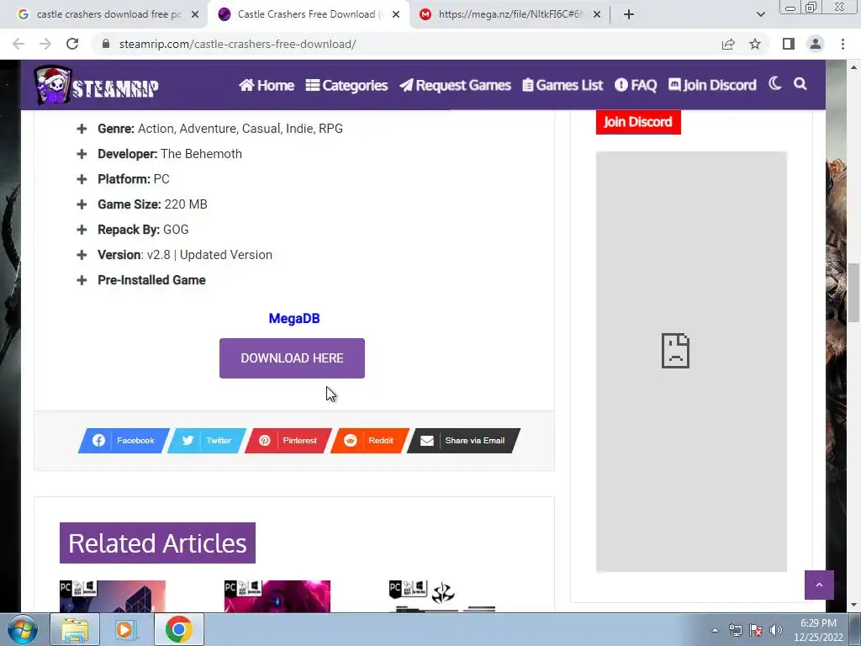
Task: Open Windows Media Player from taskbar
Action: pyautogui.click(x=126, y=630)
